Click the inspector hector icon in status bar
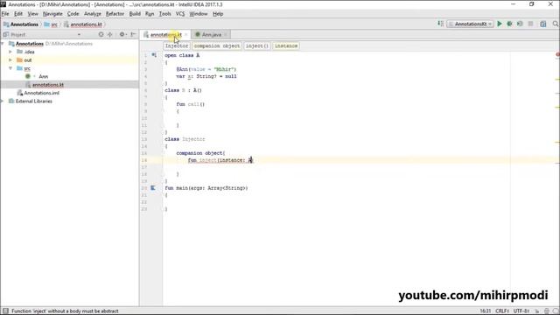This screenshot has width=560, height=315. tap(547, 311)
